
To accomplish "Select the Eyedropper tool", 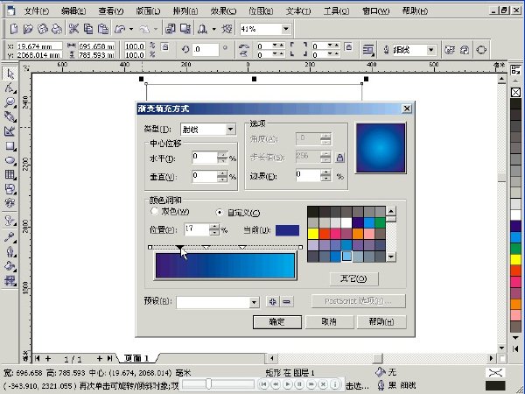I will coord(10,237).
